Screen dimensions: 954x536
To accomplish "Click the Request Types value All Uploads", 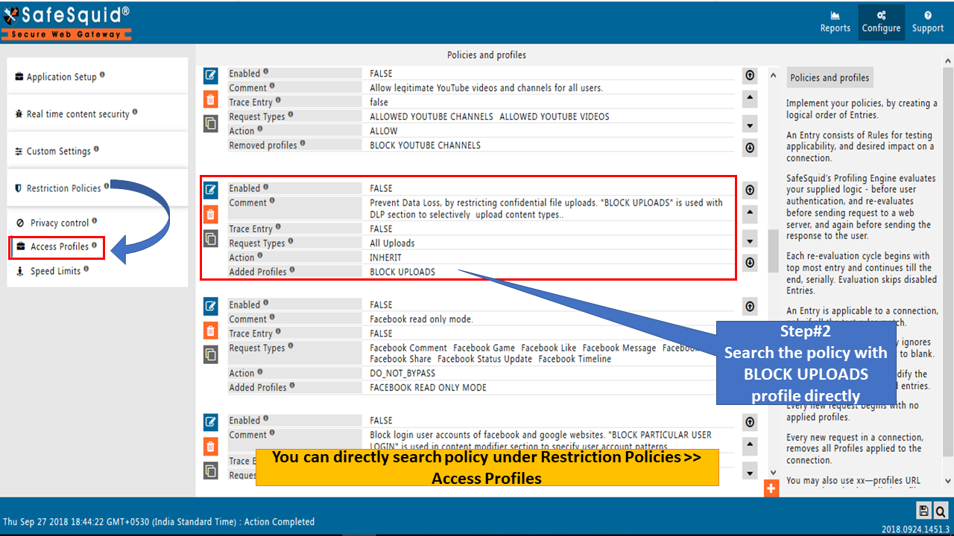I will (x=392, y=243).
